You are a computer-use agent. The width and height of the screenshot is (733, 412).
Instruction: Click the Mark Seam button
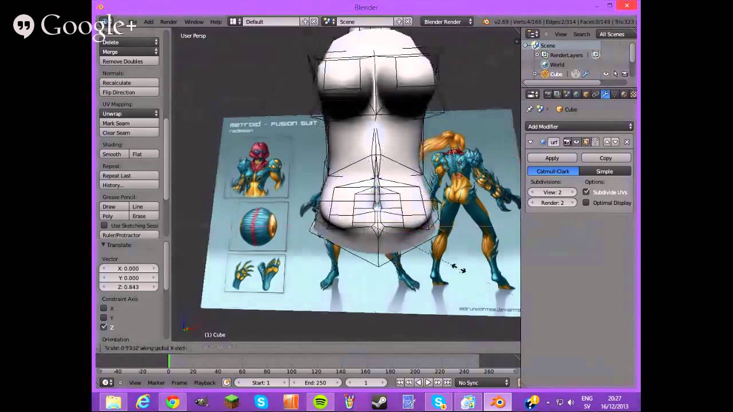pyautogui.click(x=129, y=123)
